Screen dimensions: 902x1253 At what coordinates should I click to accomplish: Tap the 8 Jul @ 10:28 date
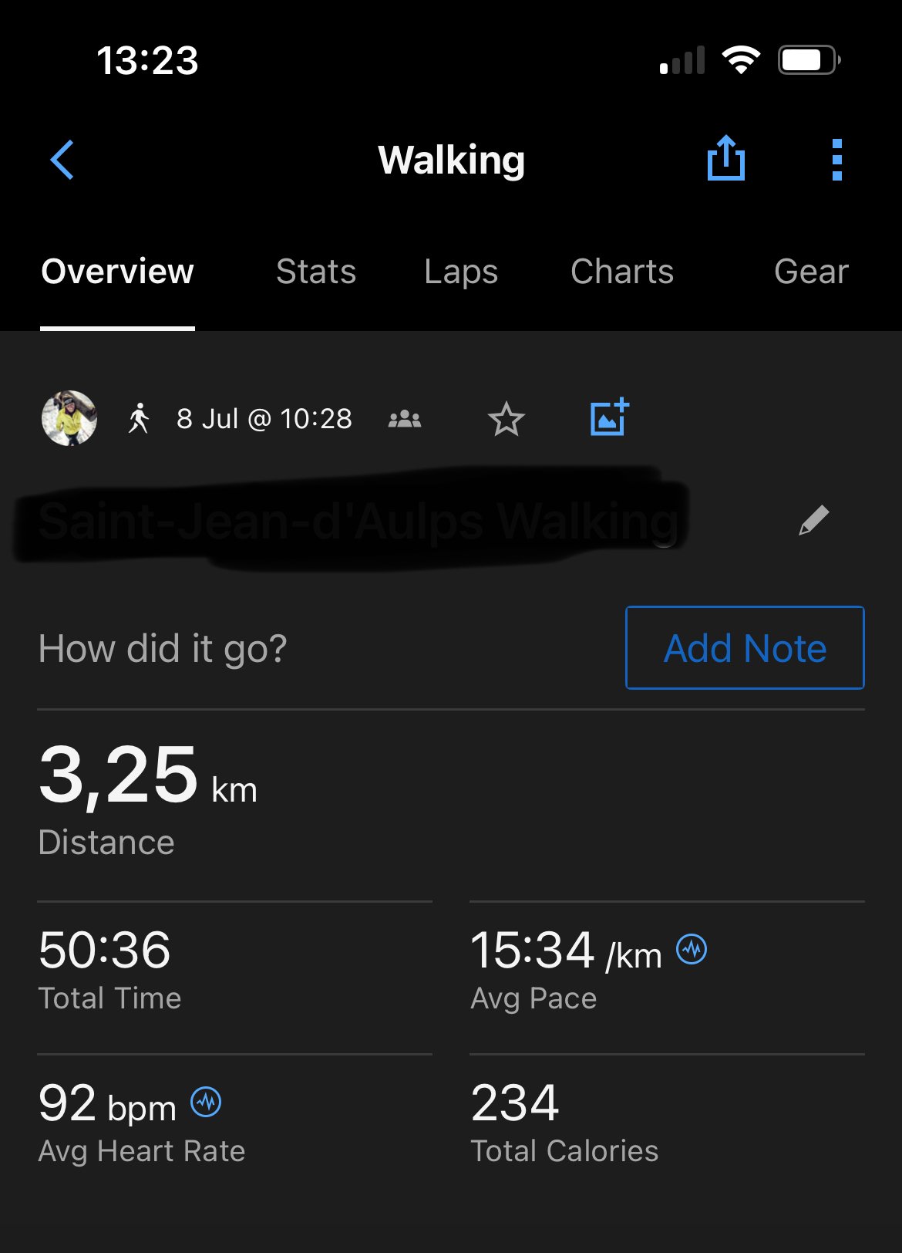point(264,419)
